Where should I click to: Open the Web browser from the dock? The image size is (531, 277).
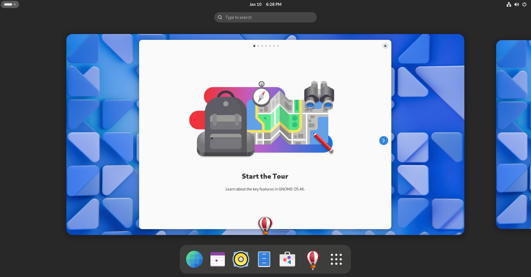(x=194, y=259)
